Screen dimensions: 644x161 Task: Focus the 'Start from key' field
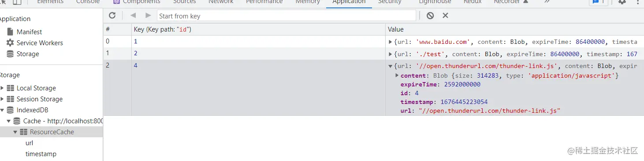[x=286, y=16]
